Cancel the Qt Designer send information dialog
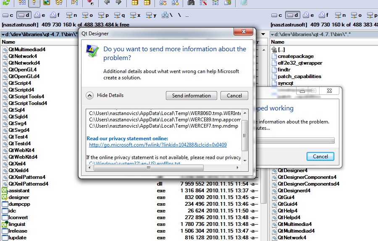Screen dimensions: 378x241 click(234, 95)
